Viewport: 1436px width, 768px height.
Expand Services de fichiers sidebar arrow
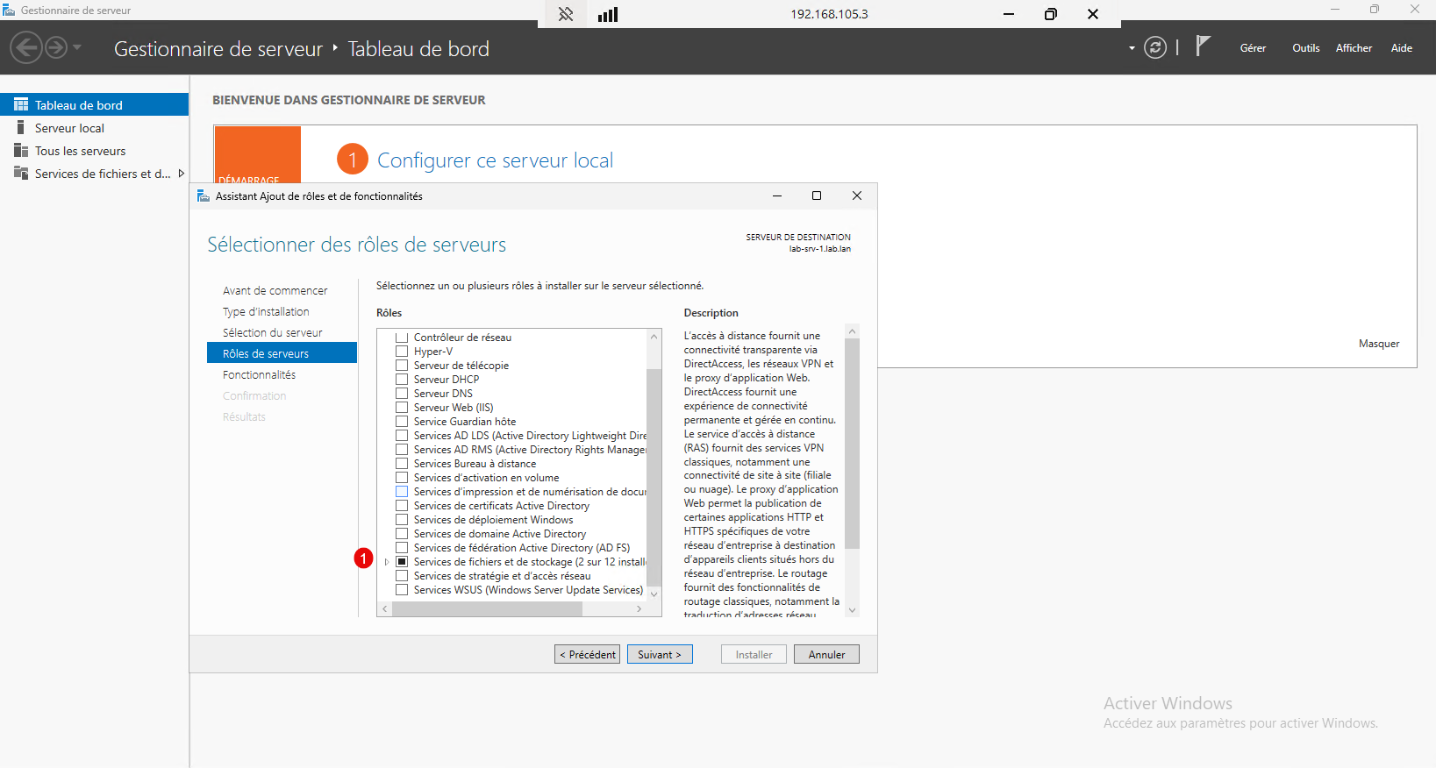(x=182, y=174)
